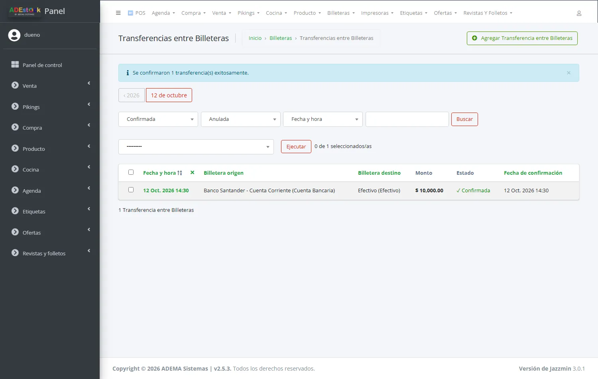This screenshot has width=598, height=379.
Task: Click the ADEstock Panel logo
Action: 37,11
